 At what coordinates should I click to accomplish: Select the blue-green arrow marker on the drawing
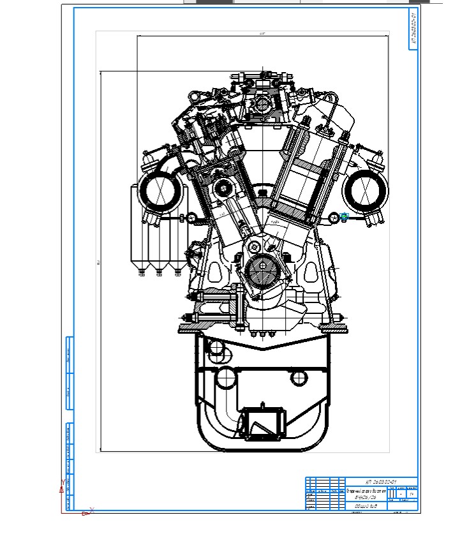[x=344, y=216]
